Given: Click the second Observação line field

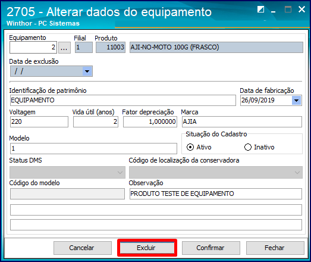Looking at the screenshot, I should 156,210.
